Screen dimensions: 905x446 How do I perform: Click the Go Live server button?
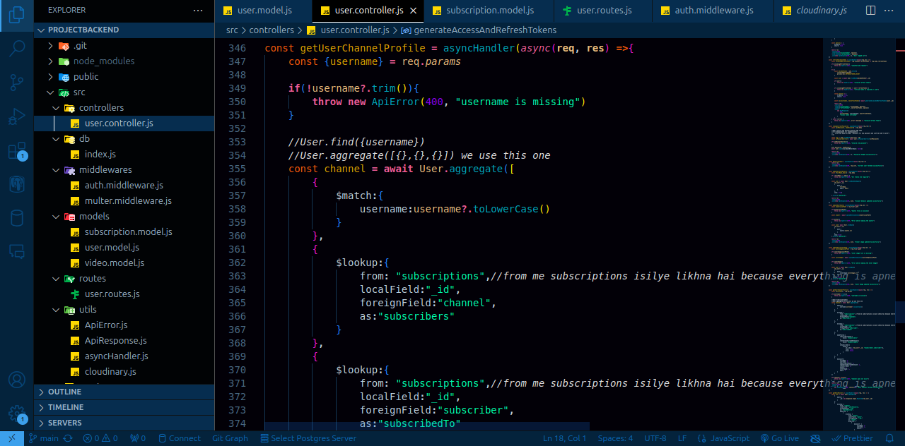coord(780,438)
